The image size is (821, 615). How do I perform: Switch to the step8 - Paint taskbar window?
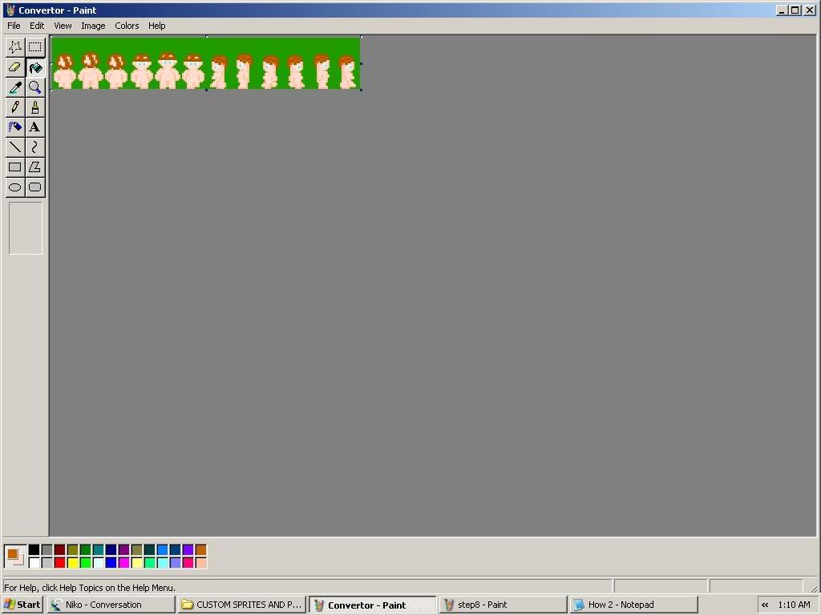pos(504,605)
